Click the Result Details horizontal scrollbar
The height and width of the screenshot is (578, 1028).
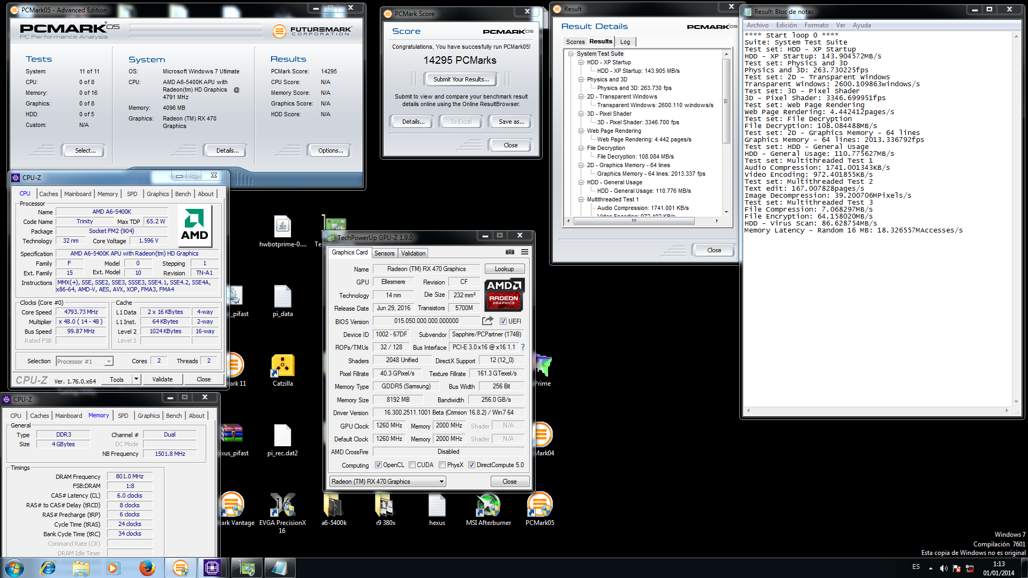642,221
